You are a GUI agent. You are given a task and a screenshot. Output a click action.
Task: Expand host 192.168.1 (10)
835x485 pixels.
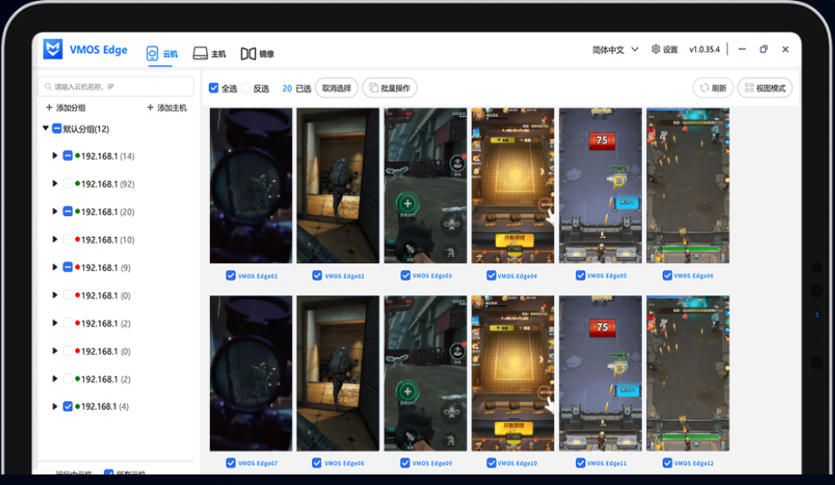pyautogui.click(x=54, y=239)
